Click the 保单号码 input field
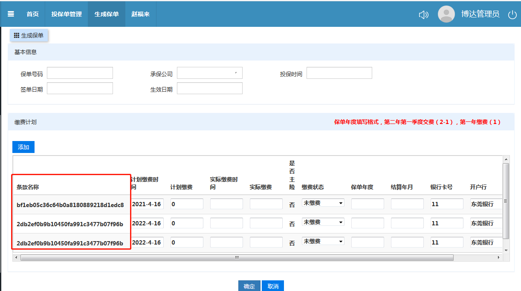Viewport: 521px width, 291px height. coord(80,73)
